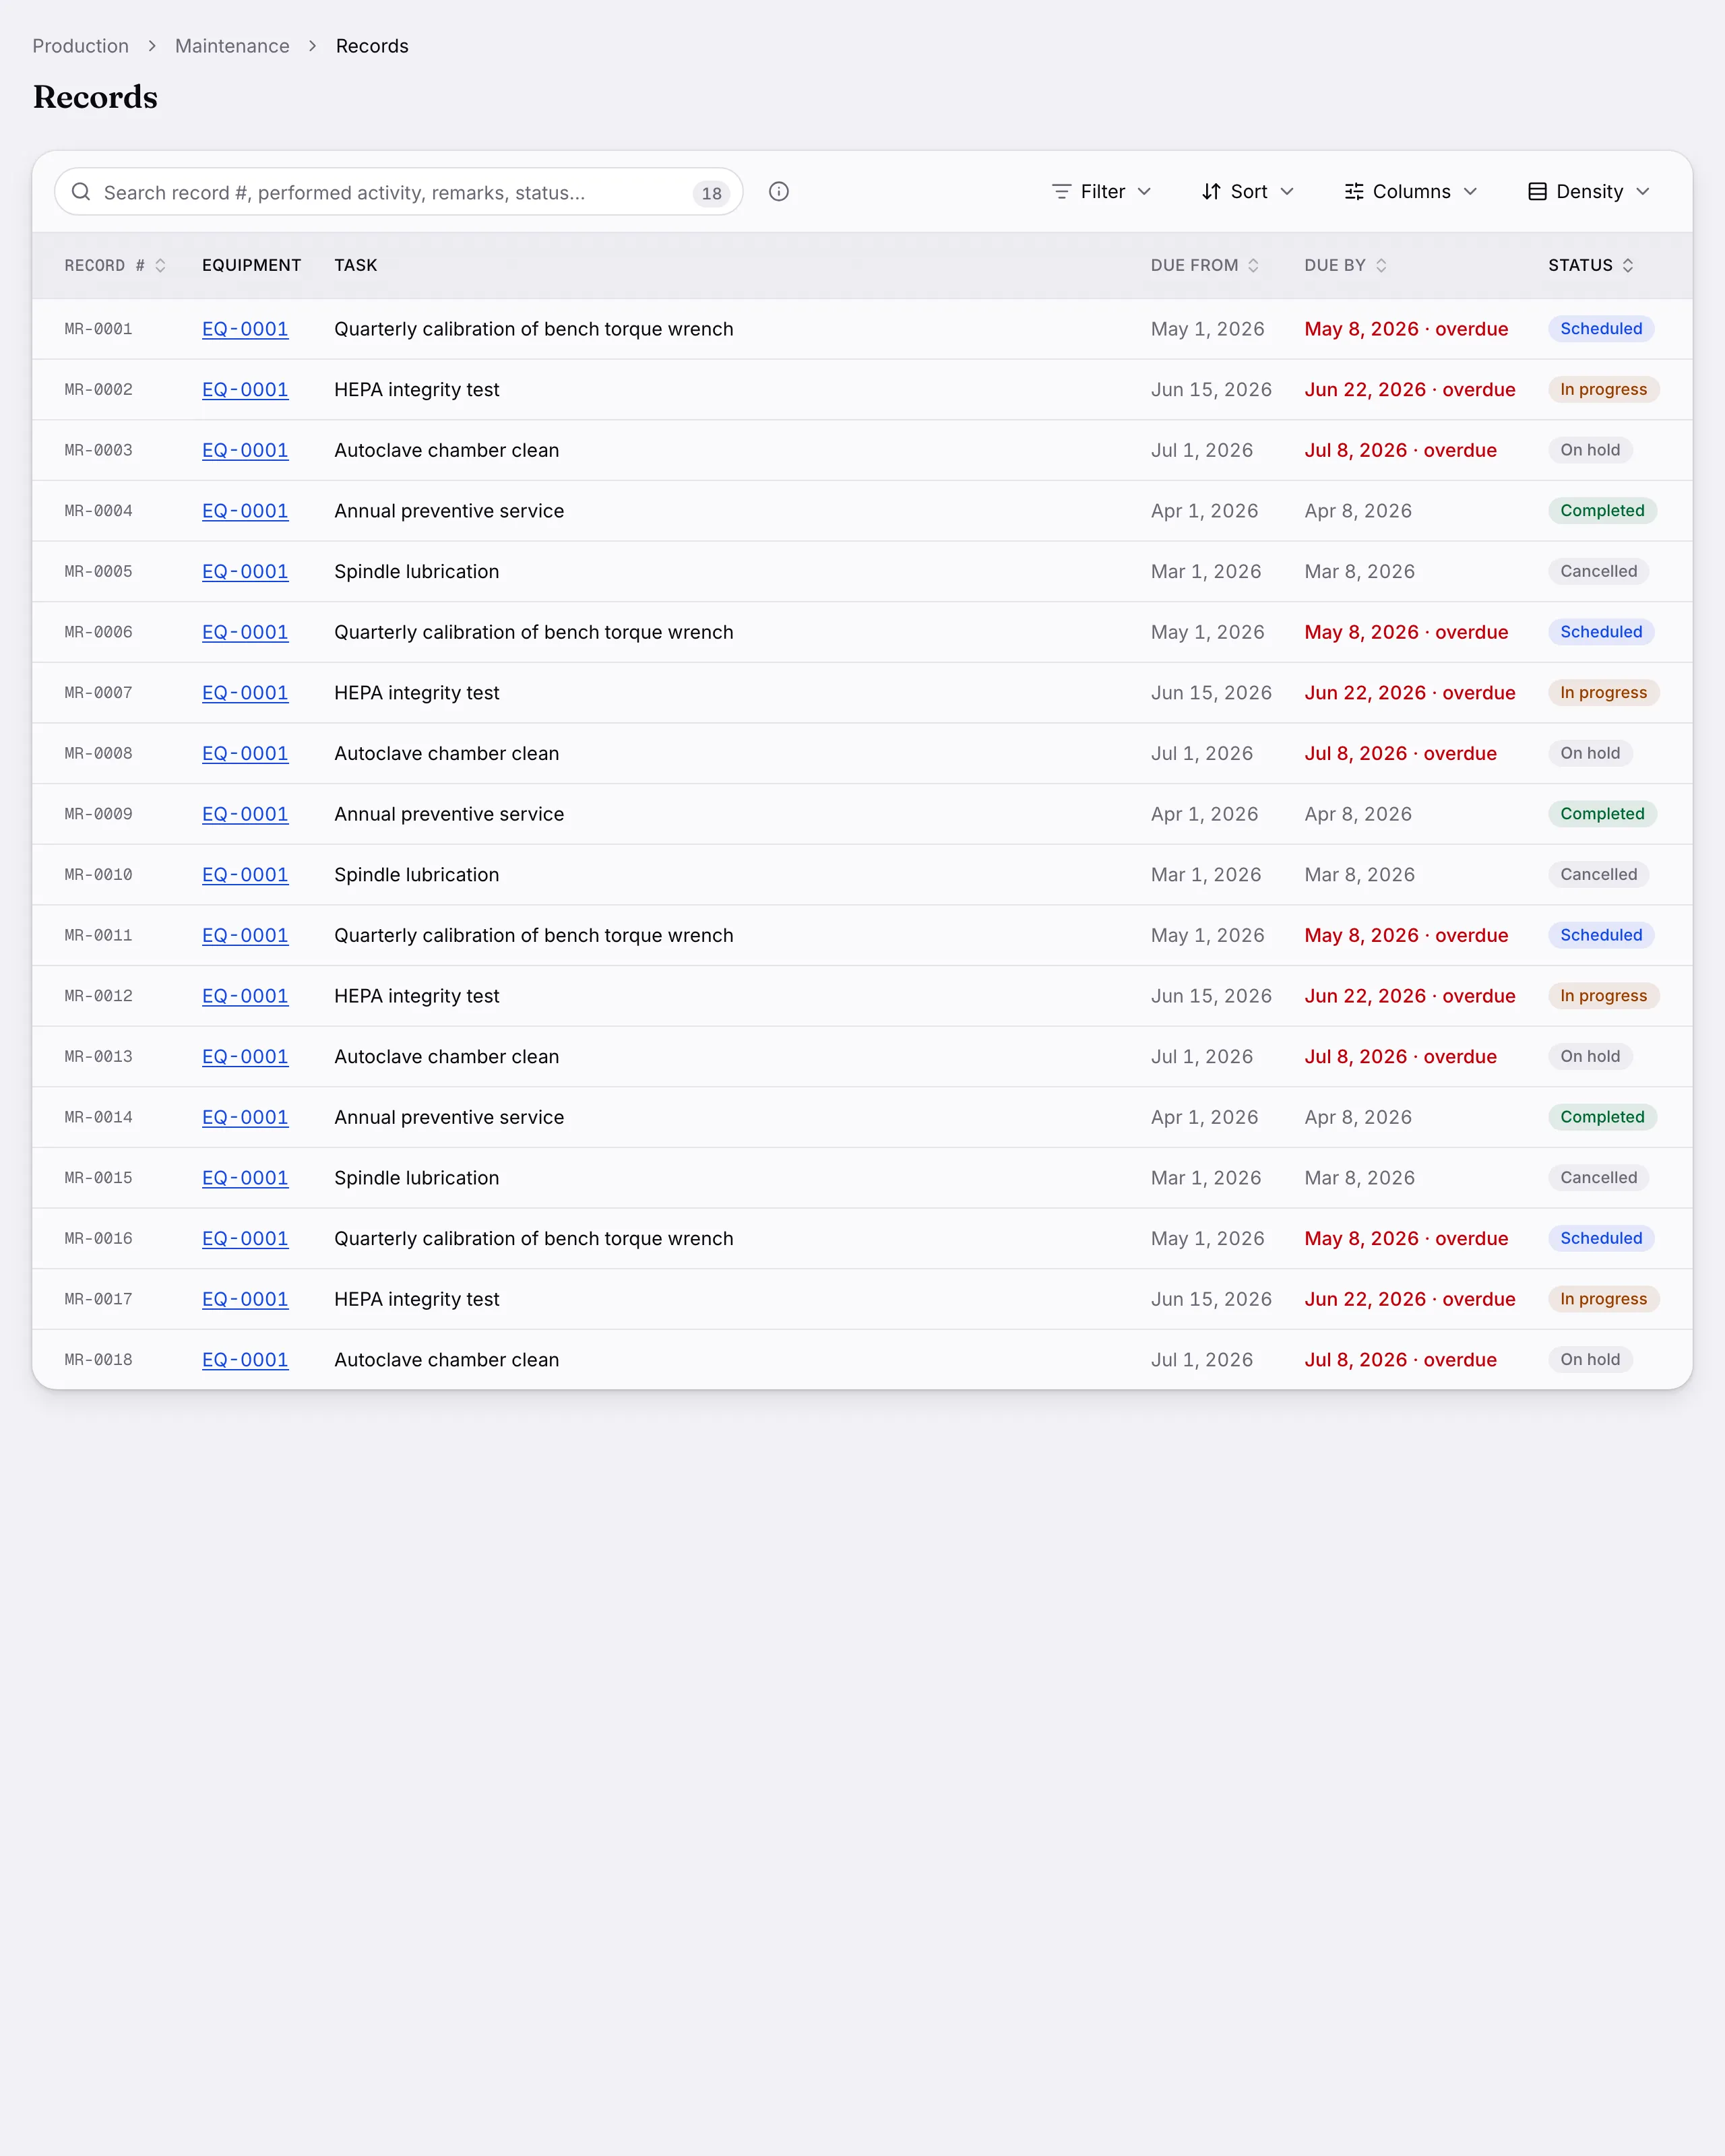Click Annual preventive service in MR-0009 row
This screenshot has width=1725, height=2156.
tap(449, 814)
